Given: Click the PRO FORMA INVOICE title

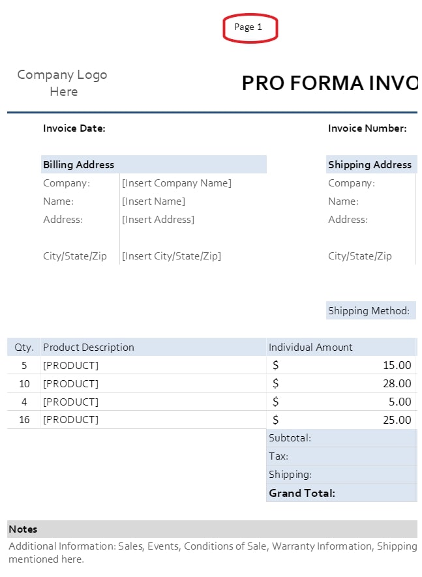Looking at the screenshot, I should pyautogui.click(x=329, y=83).
